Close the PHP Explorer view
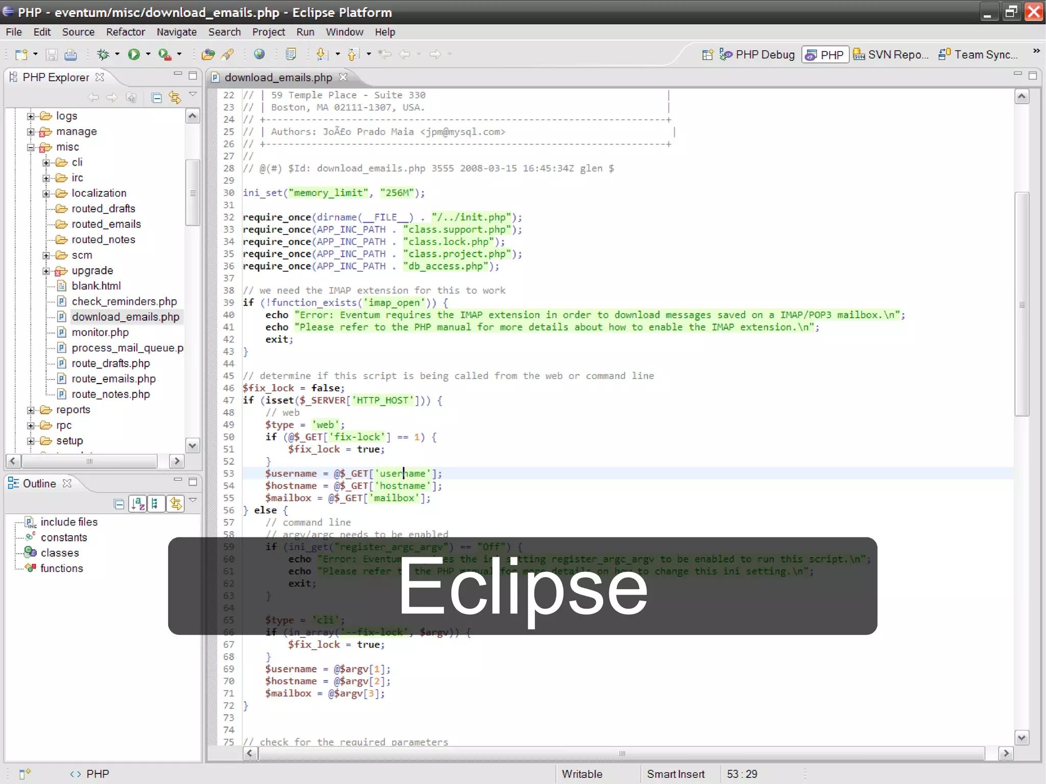Viewport: 1046px width, 784px height. point(100,77)
